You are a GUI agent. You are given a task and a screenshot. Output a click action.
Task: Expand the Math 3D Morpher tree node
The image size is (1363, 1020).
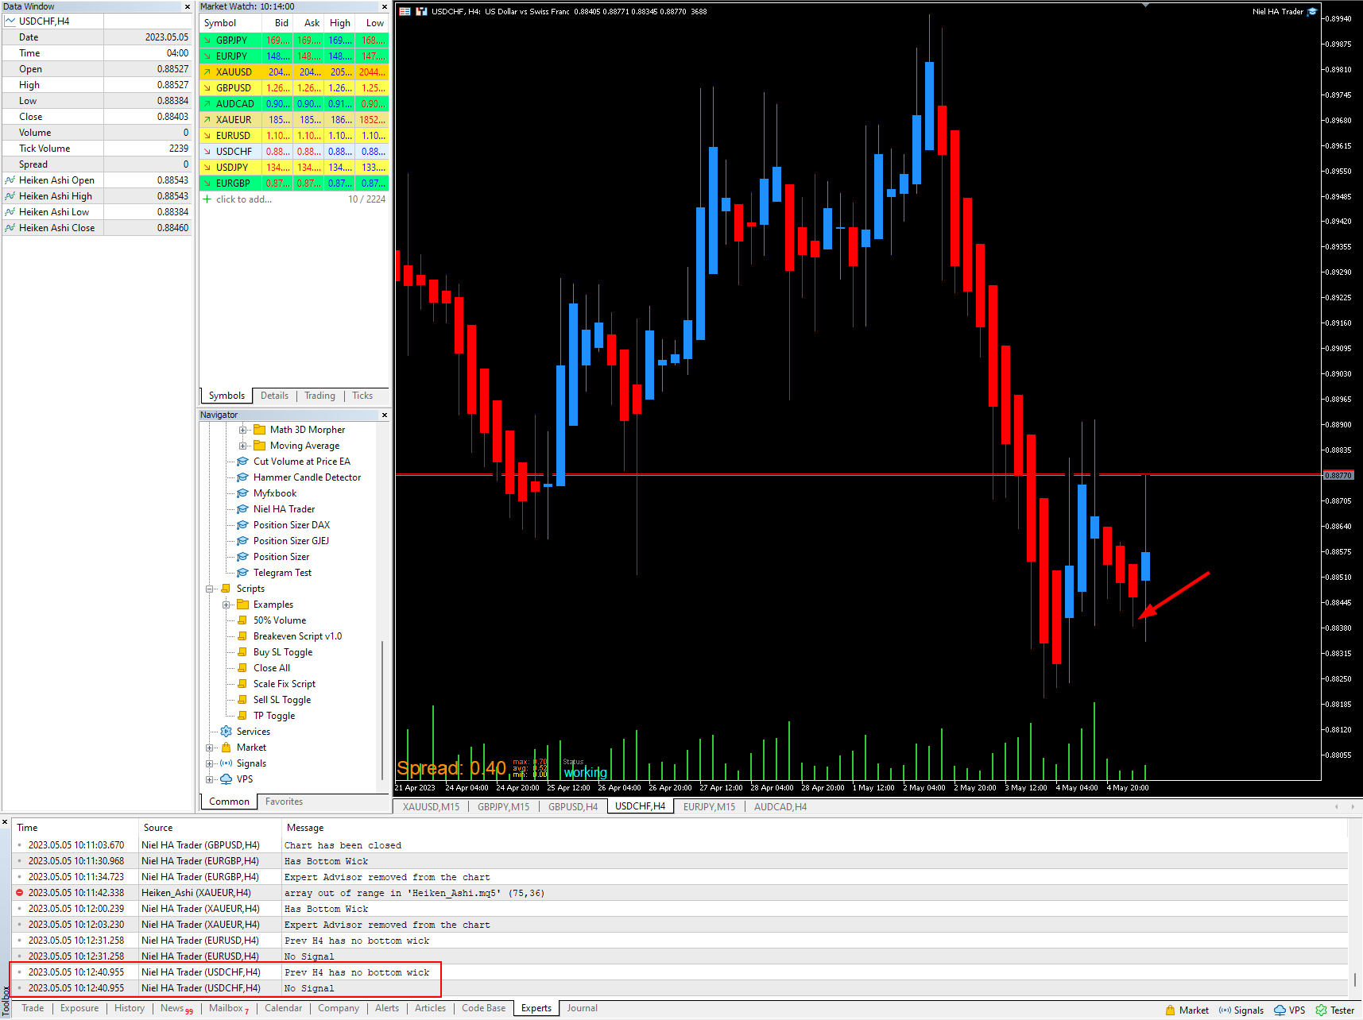point(243,430)
